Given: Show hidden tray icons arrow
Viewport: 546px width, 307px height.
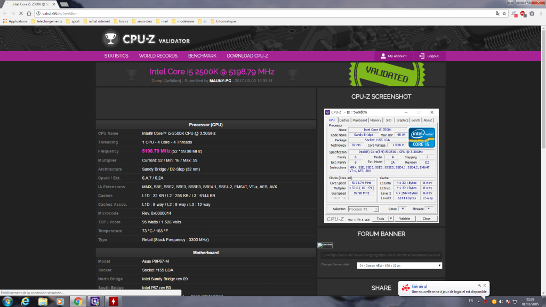Looking at the screenshot, I should (478, 302).
